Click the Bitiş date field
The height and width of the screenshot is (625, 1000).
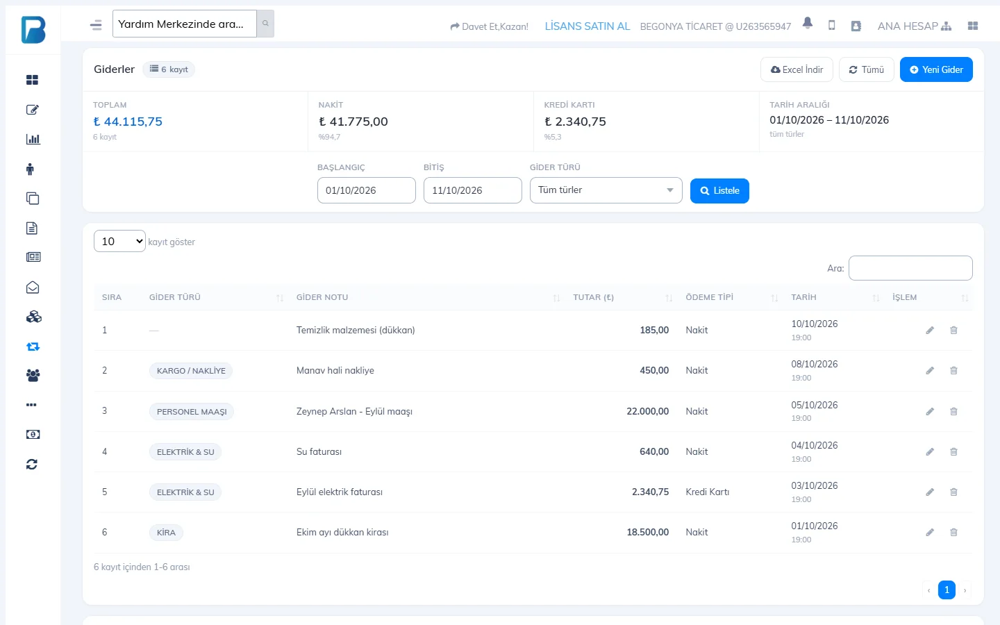(473, 190)
